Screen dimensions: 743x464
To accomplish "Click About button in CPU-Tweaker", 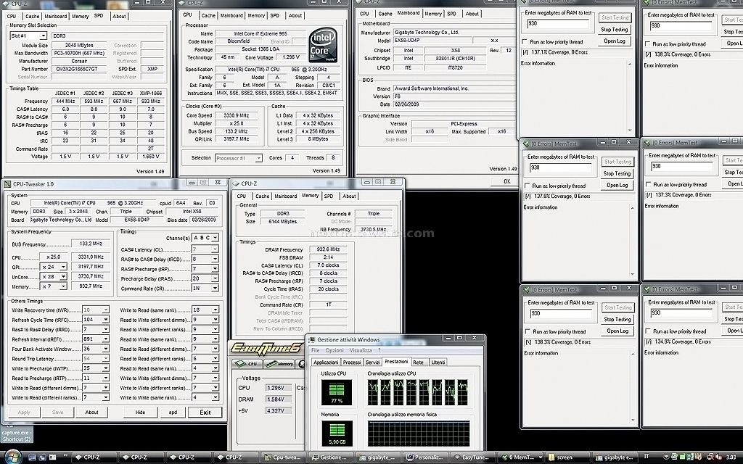I will click(x=92, y=413).
